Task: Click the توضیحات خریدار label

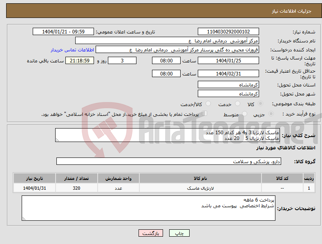Action: coord(296,209)
